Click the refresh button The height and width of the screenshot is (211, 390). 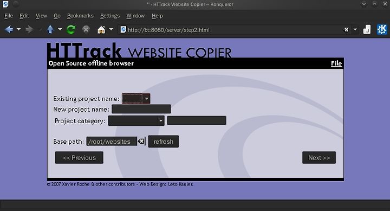pyautogui.click(x=164, y=142)
